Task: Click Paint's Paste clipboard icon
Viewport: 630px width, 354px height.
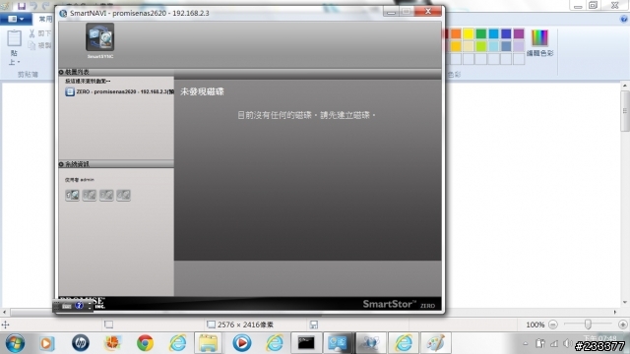Action: (14, 37)
